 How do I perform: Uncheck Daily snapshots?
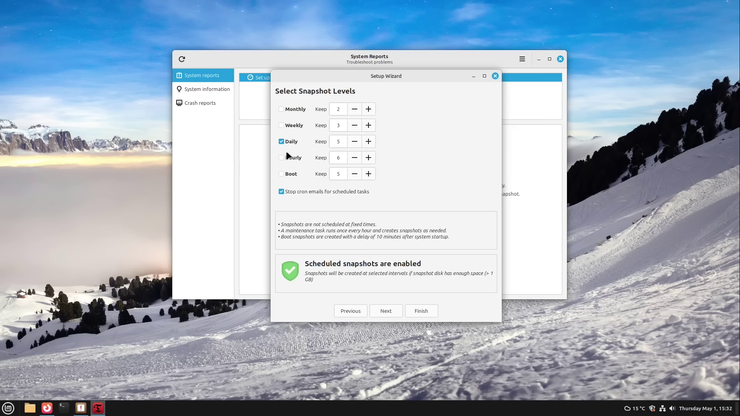281,141
